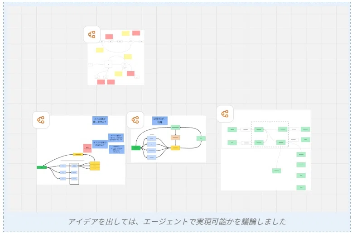Click the diagram icon beside the これは誰が使いますか？ note

(41, 120)
